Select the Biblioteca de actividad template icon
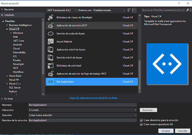 (51, 65)
